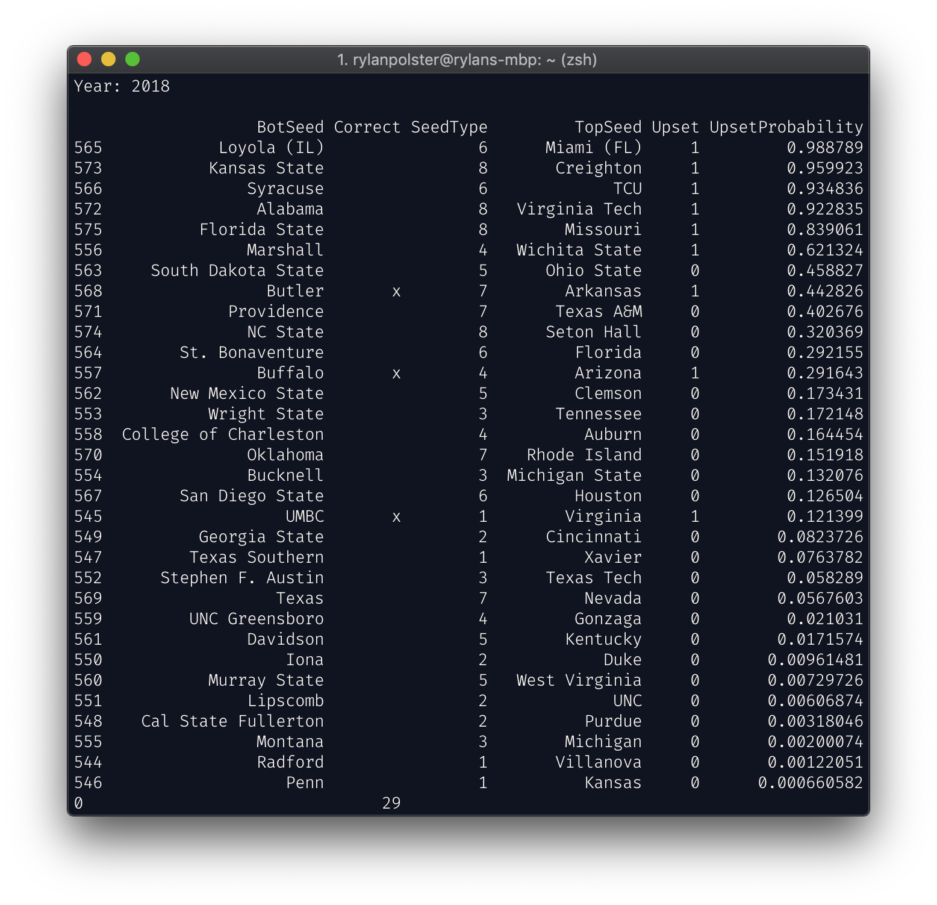Select the text 'St. Bonaventure'
The image size is (937, 905).
tap(252, 352)
